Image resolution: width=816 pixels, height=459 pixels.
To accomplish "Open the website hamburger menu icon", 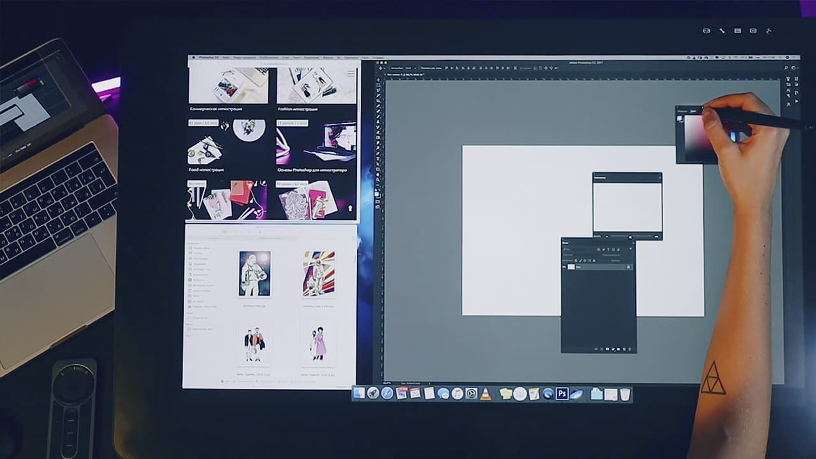I will 351,73.
